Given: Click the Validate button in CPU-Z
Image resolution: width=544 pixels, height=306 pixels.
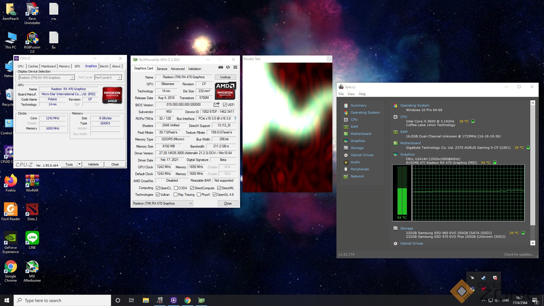Looking at the screenshot, I should 93,164.
